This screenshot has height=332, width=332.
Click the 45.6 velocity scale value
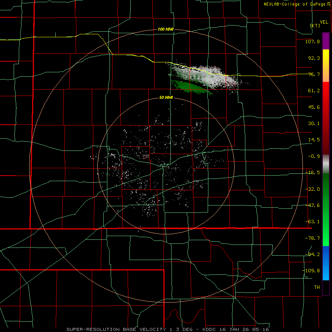tap(314, 107)
